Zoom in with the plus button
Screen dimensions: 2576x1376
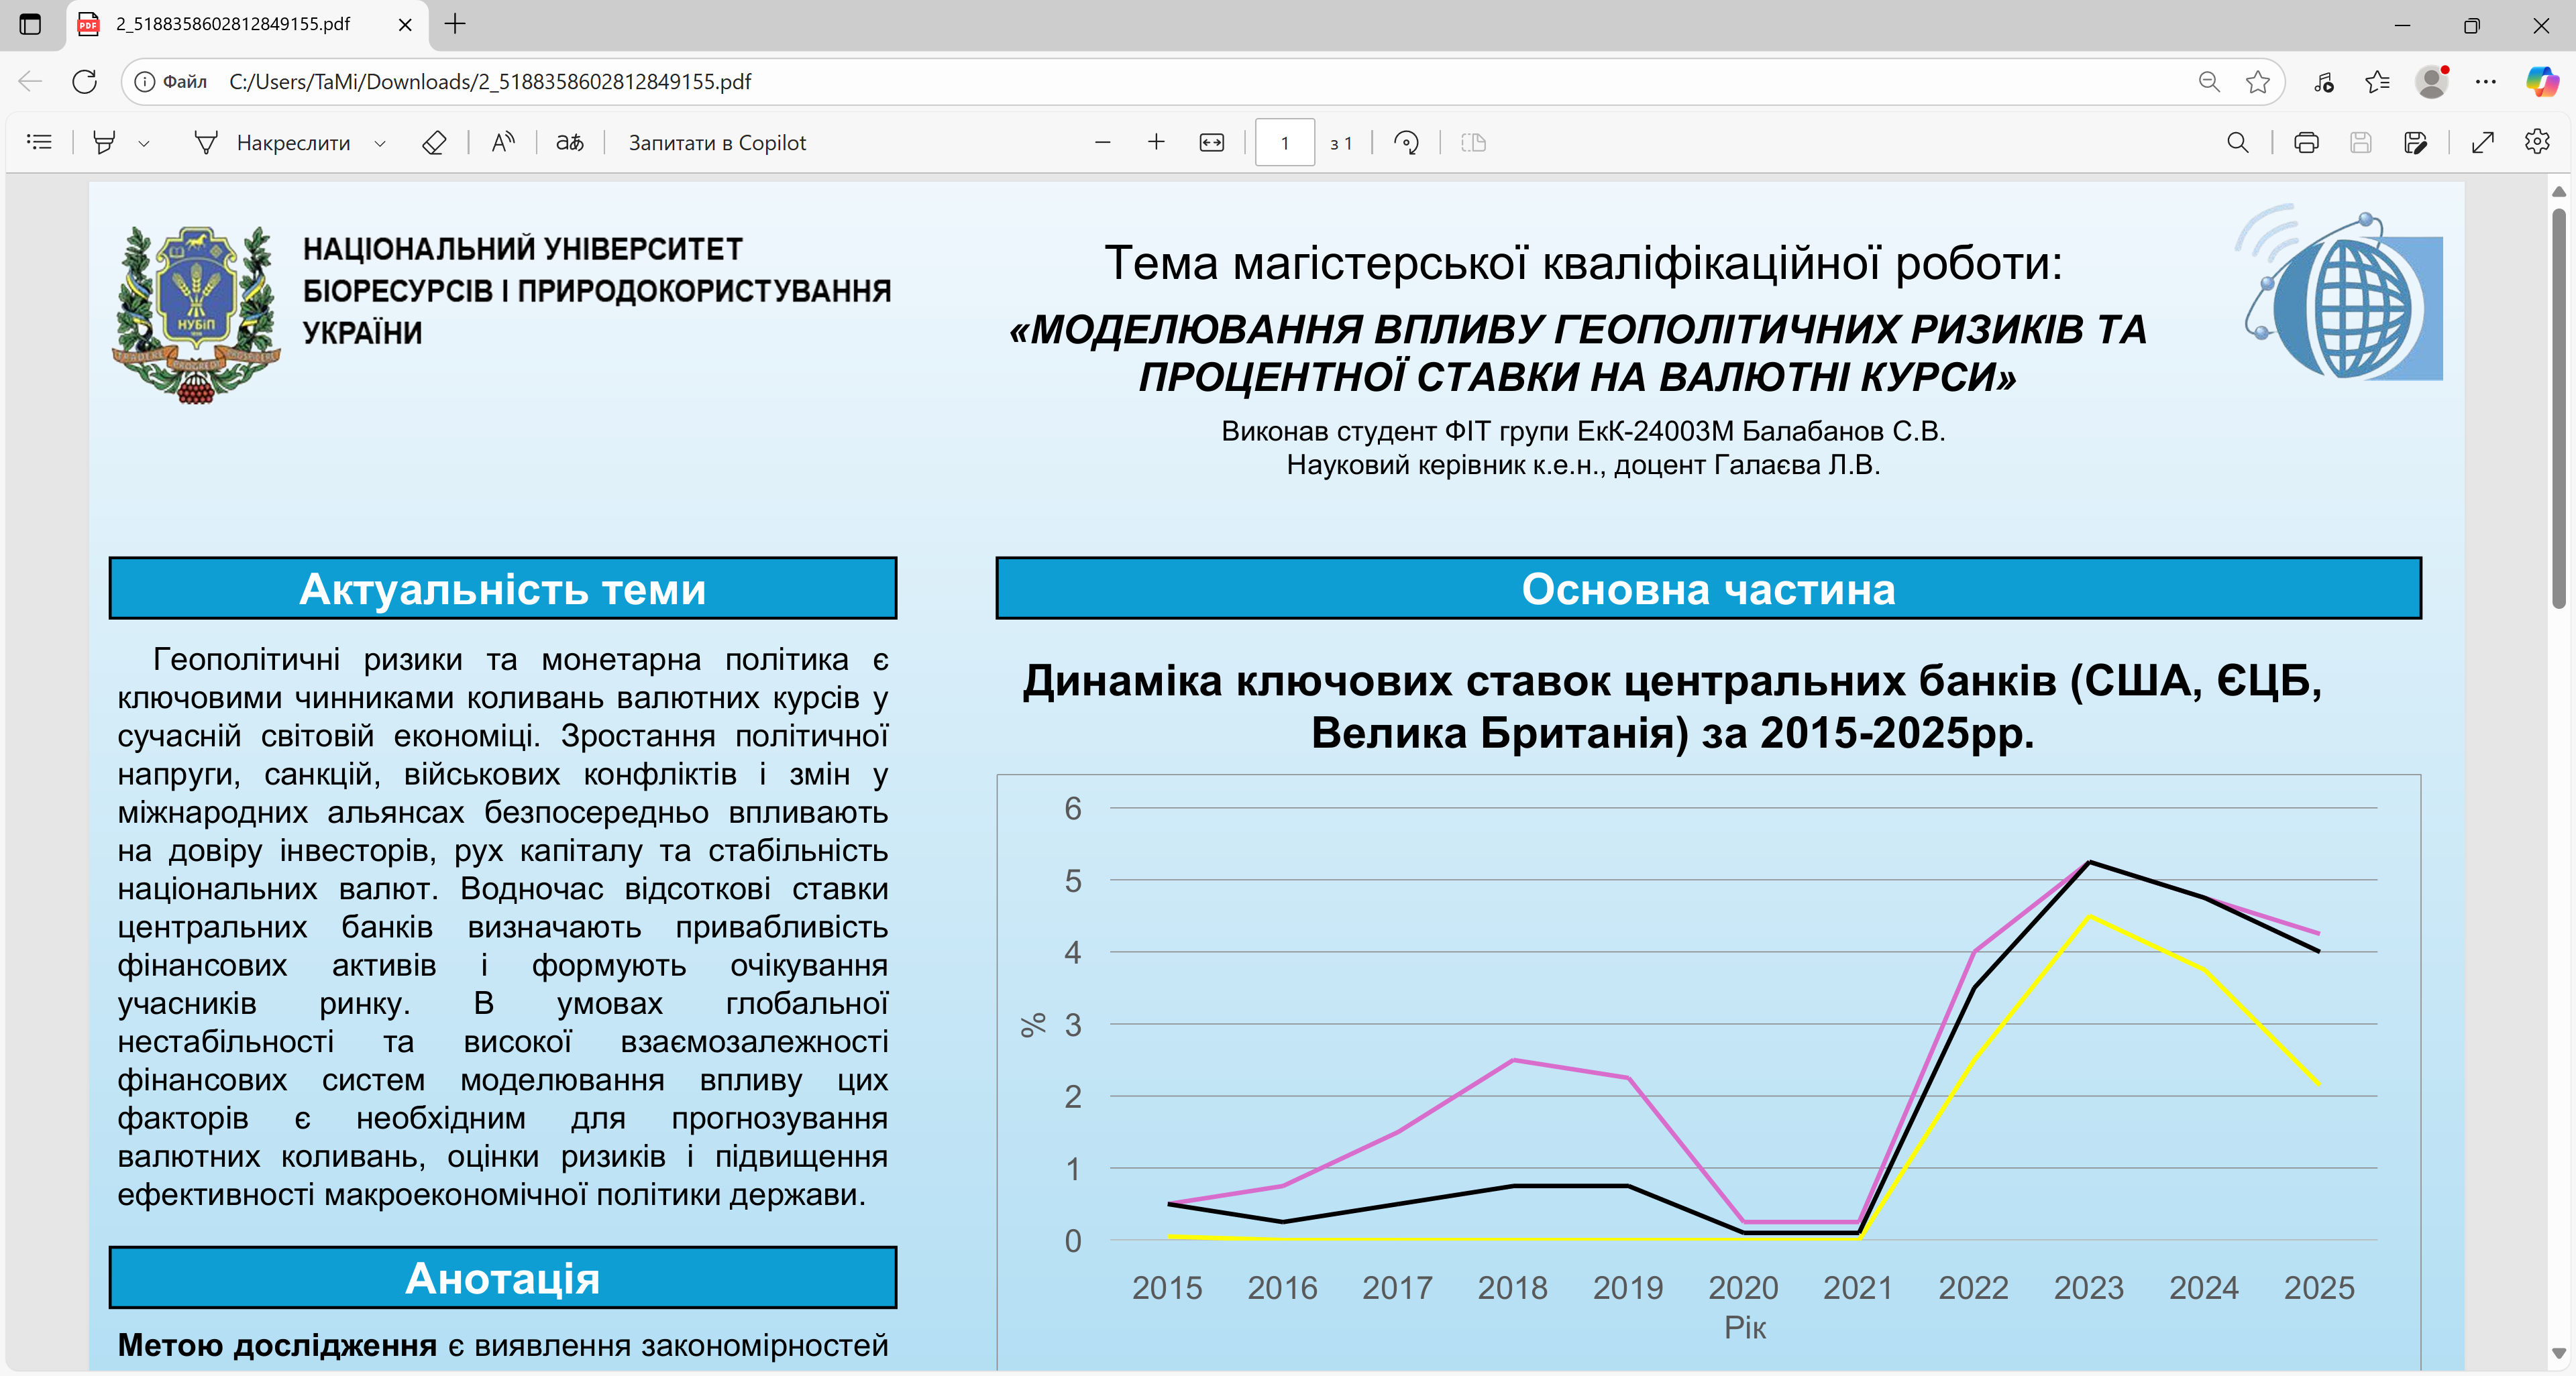click(x=1156, y=143)
